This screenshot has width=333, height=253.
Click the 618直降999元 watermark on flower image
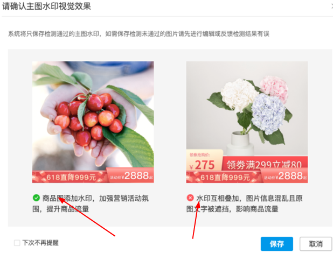point(224,177)
